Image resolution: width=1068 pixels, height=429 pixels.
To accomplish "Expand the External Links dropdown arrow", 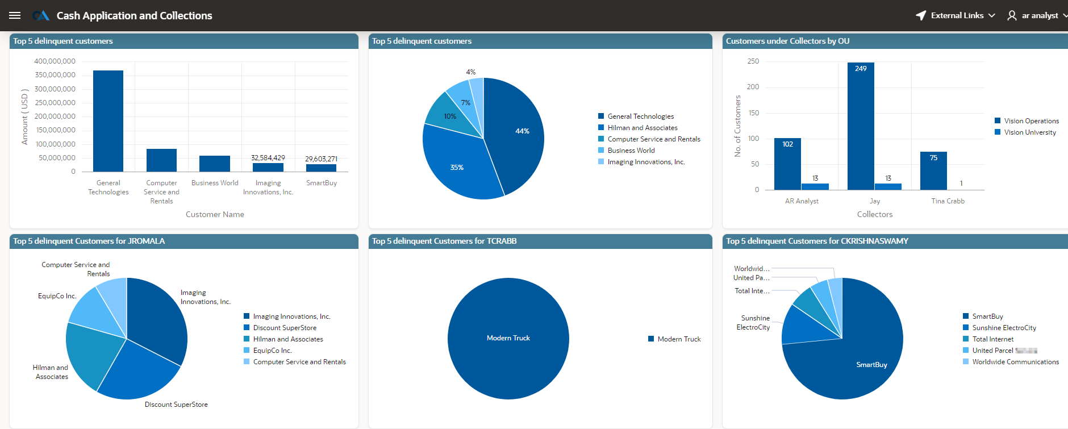I will click(992, 15).
